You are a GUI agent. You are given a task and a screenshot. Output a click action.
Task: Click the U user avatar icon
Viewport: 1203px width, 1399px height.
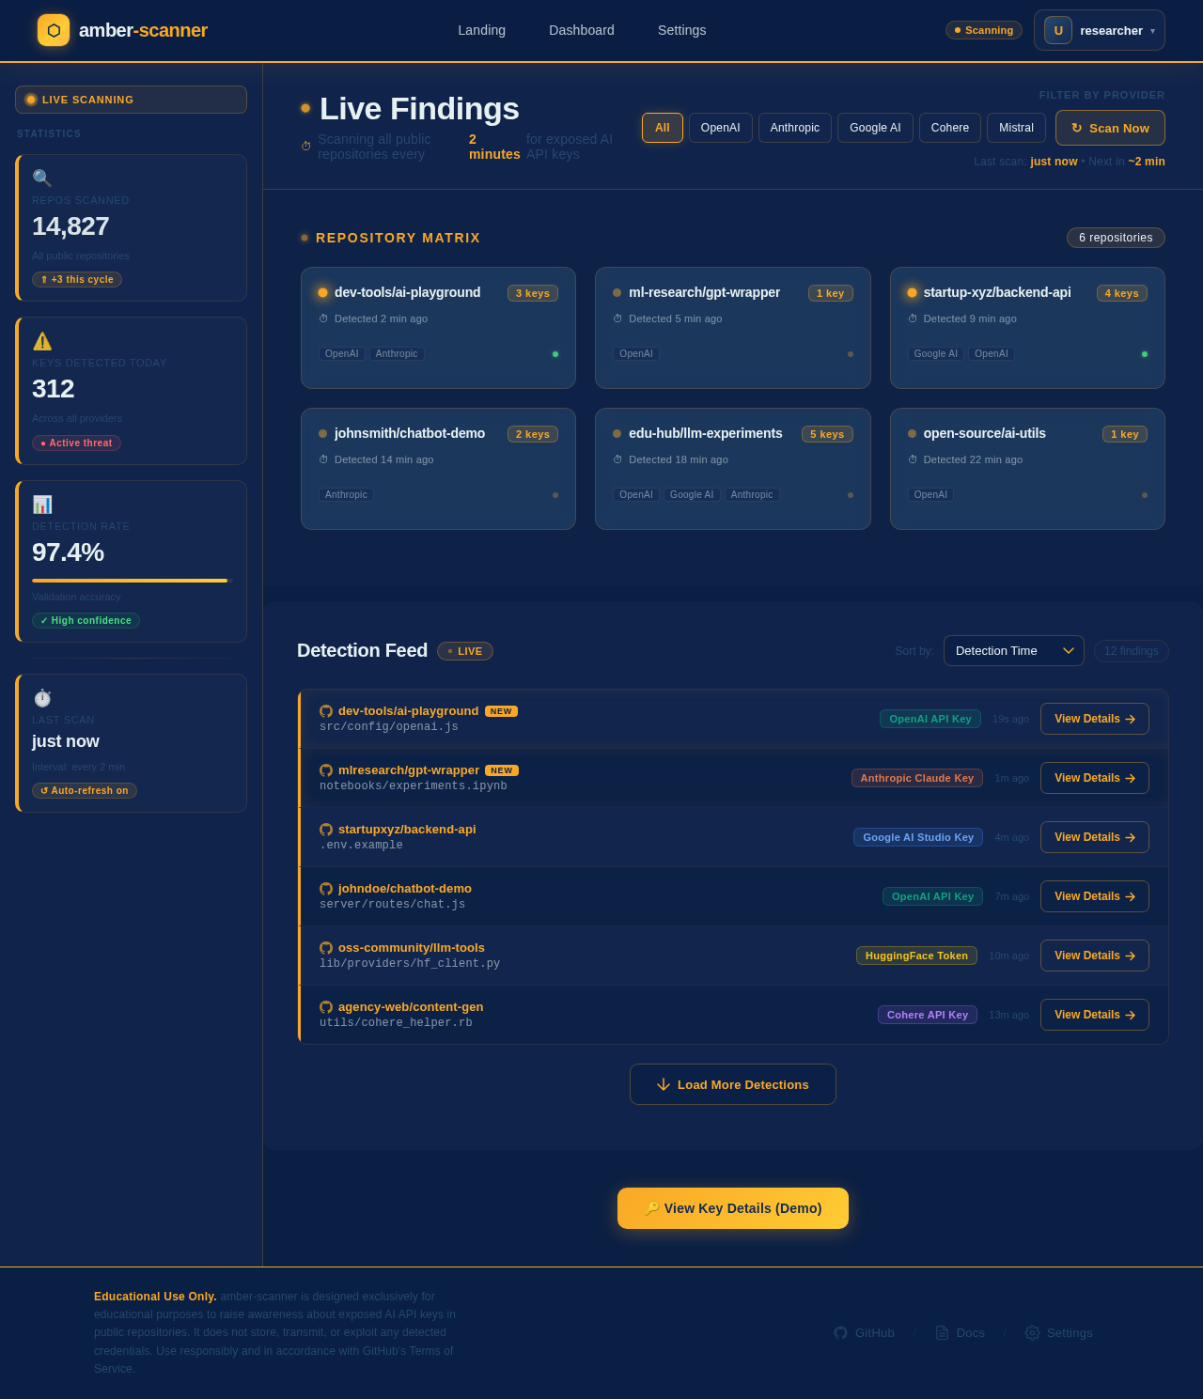[x=1058, y=30]
